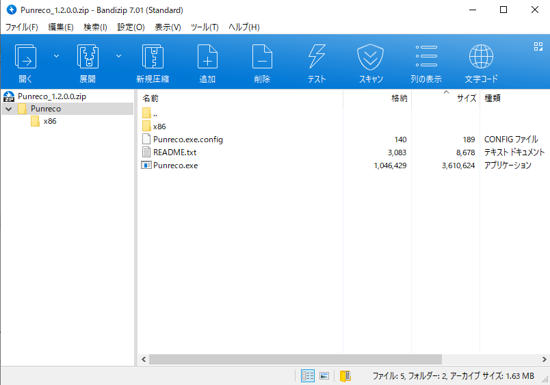The image size is (550, 385).
Task: Switch to thumbnail view icon in status bar
Action: [x=324, y=376]
